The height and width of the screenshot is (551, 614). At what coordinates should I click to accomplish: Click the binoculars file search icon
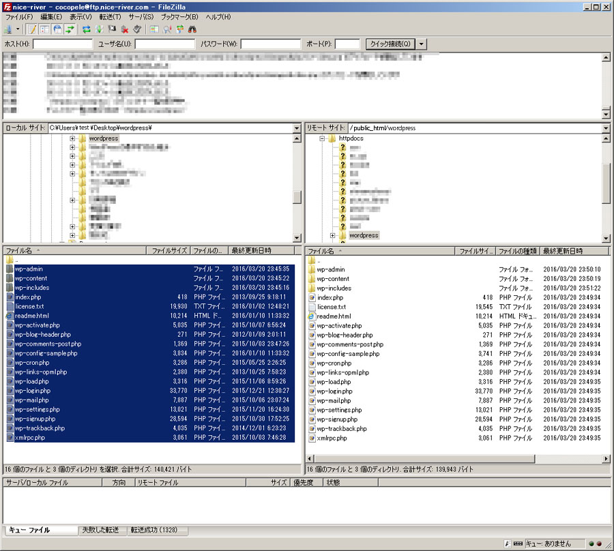(192, 29)
